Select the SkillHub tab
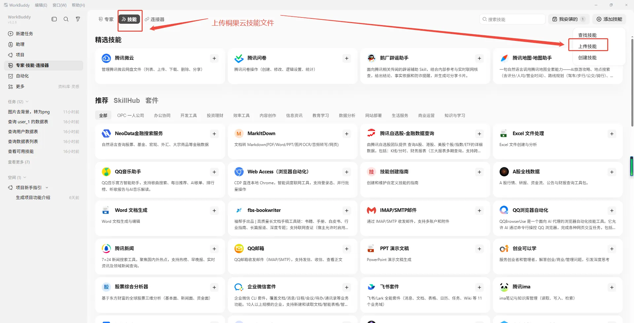 click(x=127, y=101)
